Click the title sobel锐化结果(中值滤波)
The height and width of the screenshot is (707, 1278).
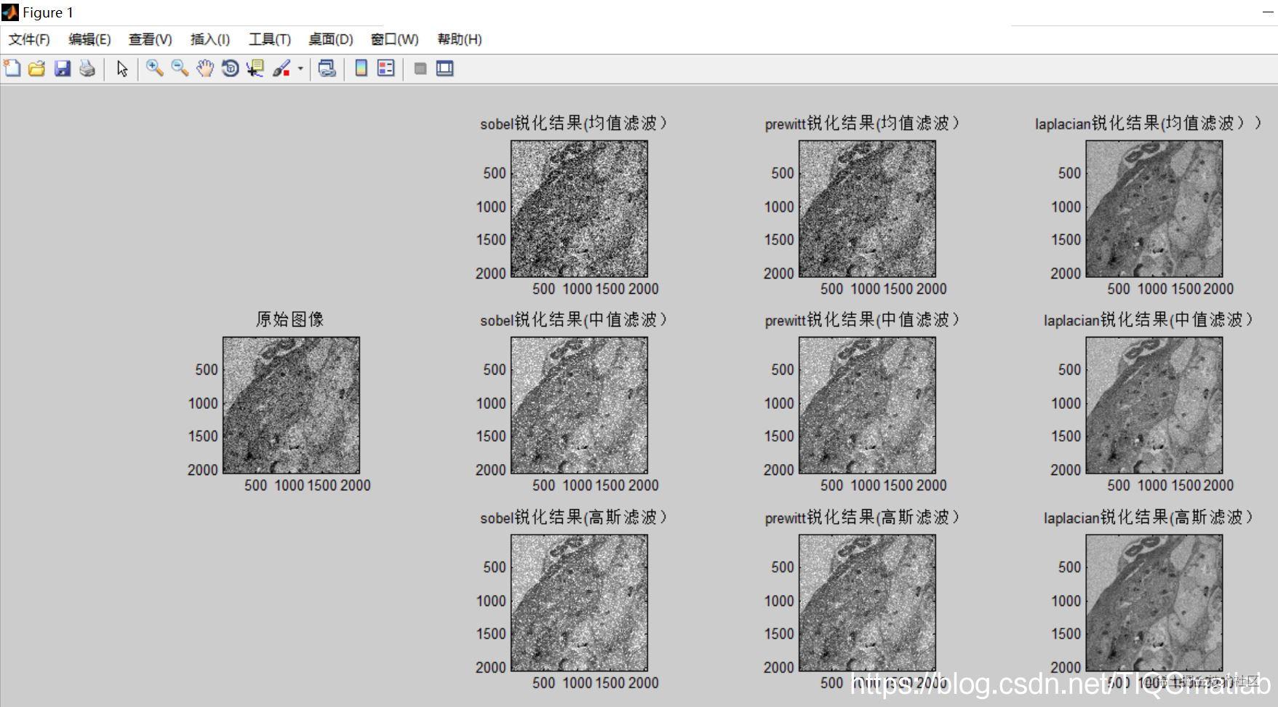tap(574, 319)
